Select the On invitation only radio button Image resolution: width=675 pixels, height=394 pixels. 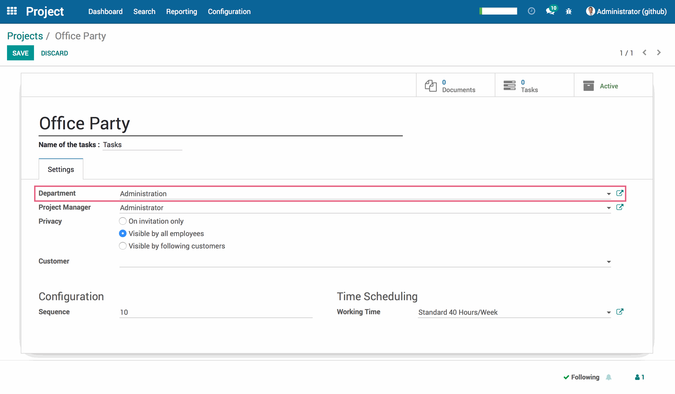pyautogui.click(x=122, y=221)
